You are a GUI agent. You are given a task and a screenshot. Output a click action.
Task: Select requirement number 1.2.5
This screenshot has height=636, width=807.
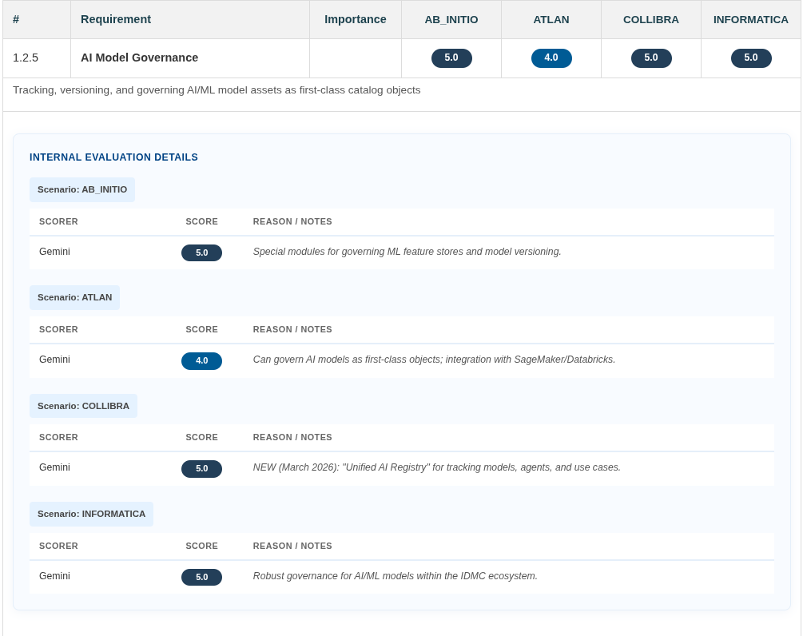click(26, 58)
